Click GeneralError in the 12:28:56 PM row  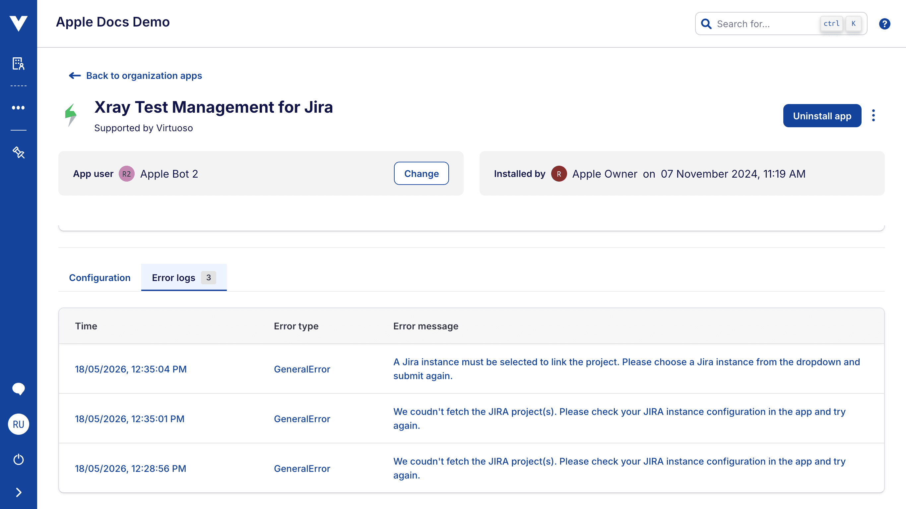coord(302,469)
